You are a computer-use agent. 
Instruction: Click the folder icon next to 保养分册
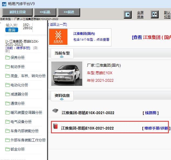tap(7, 57)
